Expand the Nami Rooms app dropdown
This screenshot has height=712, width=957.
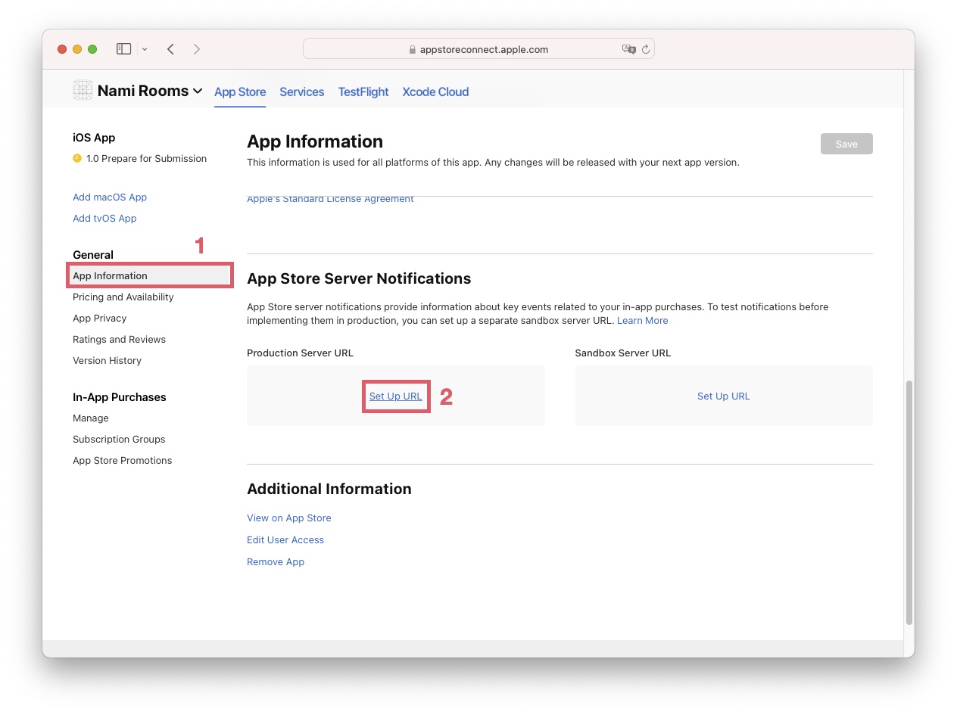click(x=198, y=91)
